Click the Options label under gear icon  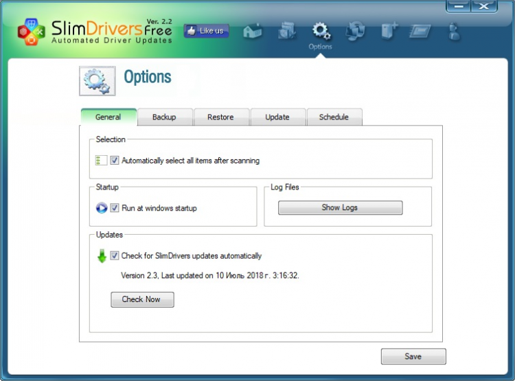[x=320, y=47]
